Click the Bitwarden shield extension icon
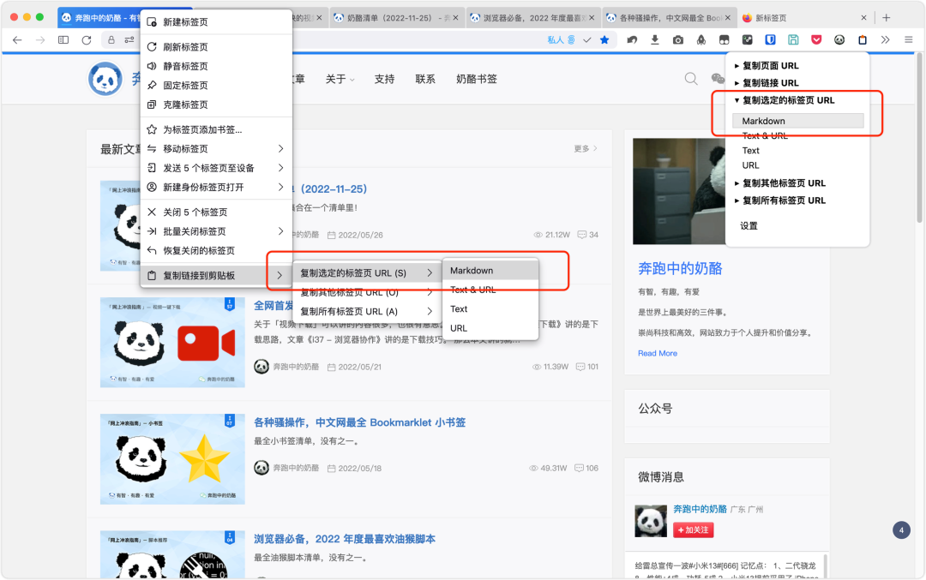This screenshot has width=926, height=580. tap(770, 40)
